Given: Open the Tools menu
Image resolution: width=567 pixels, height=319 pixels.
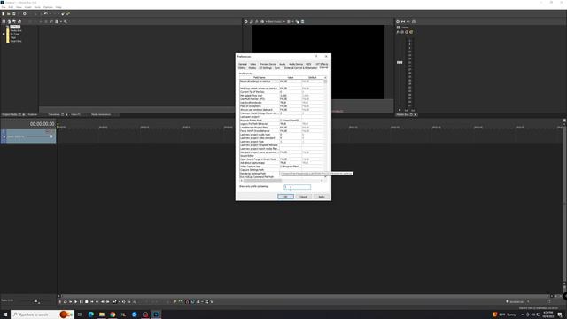Looking at the screenshot, I should click(37, 7).
